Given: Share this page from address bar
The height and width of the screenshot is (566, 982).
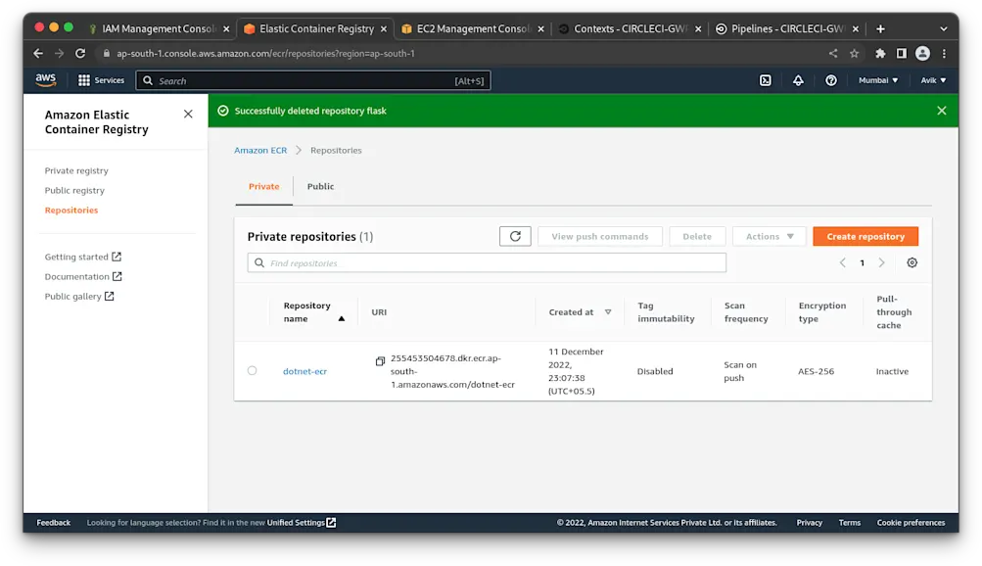Looking at the screenshot, I should click(833, 54).
